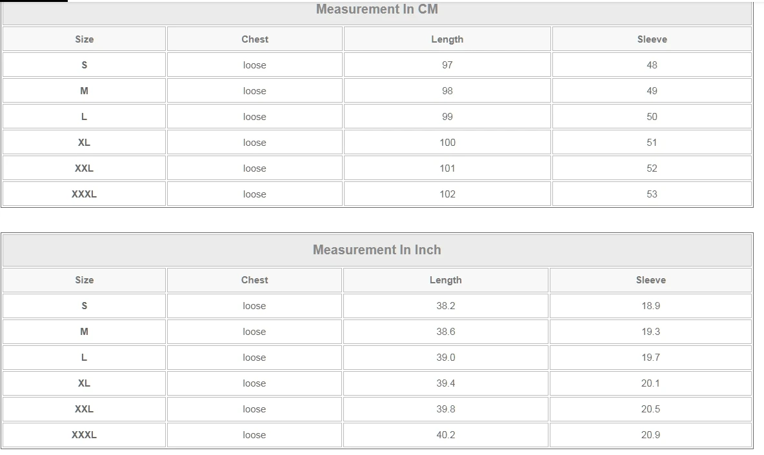This screenshot has width=764, height=455.
Task: Click the sleeve value 19.7 cell
Action: pos(650,358)
